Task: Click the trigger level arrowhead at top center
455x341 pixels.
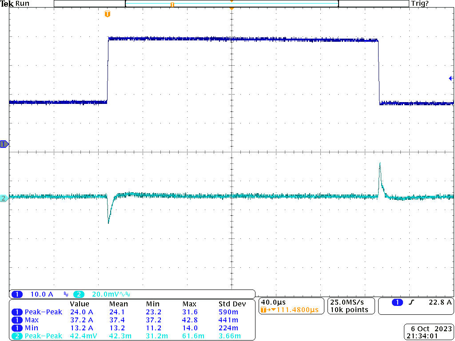Action: [231, 9]
